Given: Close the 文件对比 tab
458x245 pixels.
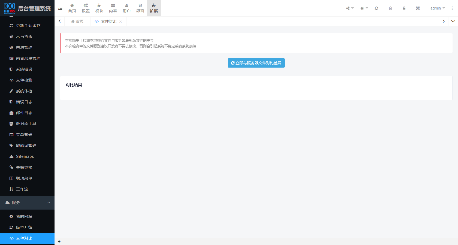Looking at the screenshot, I should point(120,22).
